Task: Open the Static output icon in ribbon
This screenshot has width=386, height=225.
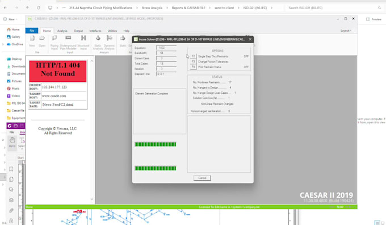Action: pyautogui.click(x=123, y=41)
